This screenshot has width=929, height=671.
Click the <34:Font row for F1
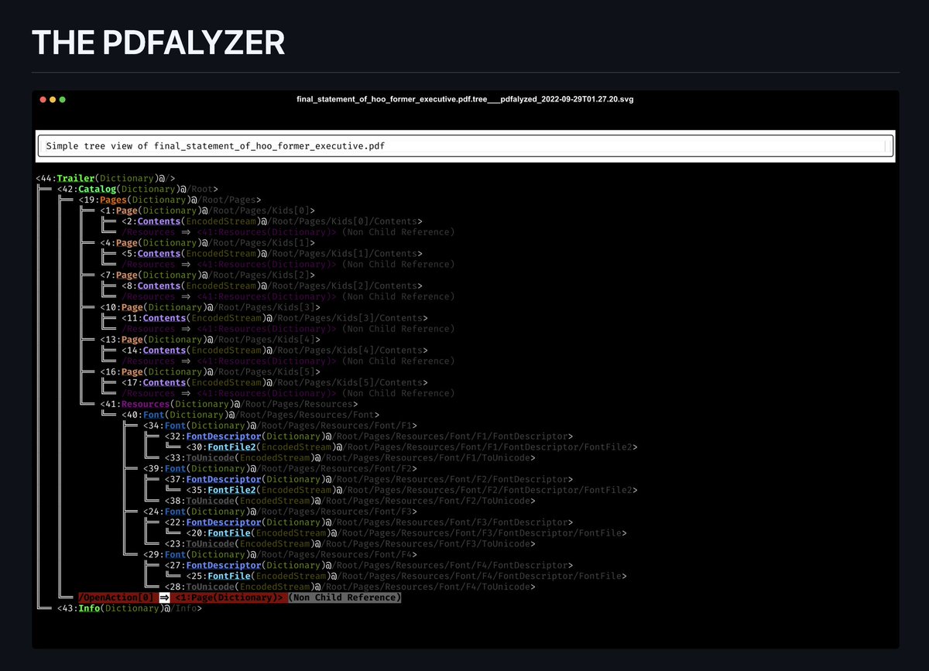[279, 426]
